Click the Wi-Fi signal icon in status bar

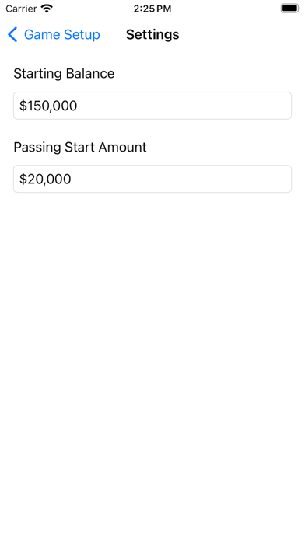point(46,9)
